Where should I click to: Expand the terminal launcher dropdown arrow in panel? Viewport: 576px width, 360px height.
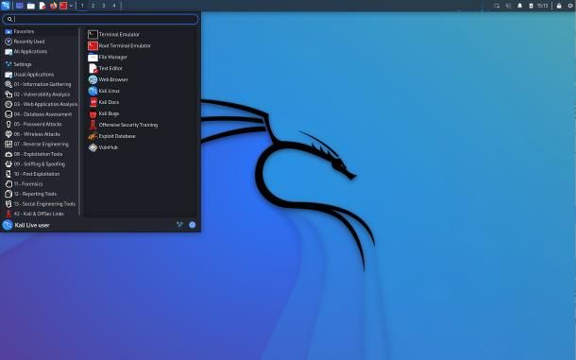(x=71, y=6)
